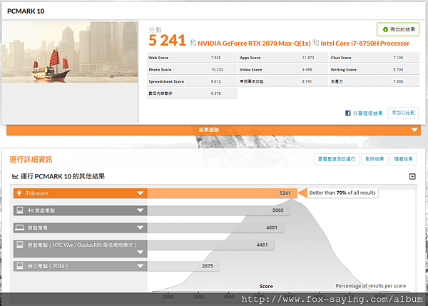Image resolution: width=428 pixels, height=306 pixels.
Task: Click the Web Score value 7 925
Action: coord(215,58)
